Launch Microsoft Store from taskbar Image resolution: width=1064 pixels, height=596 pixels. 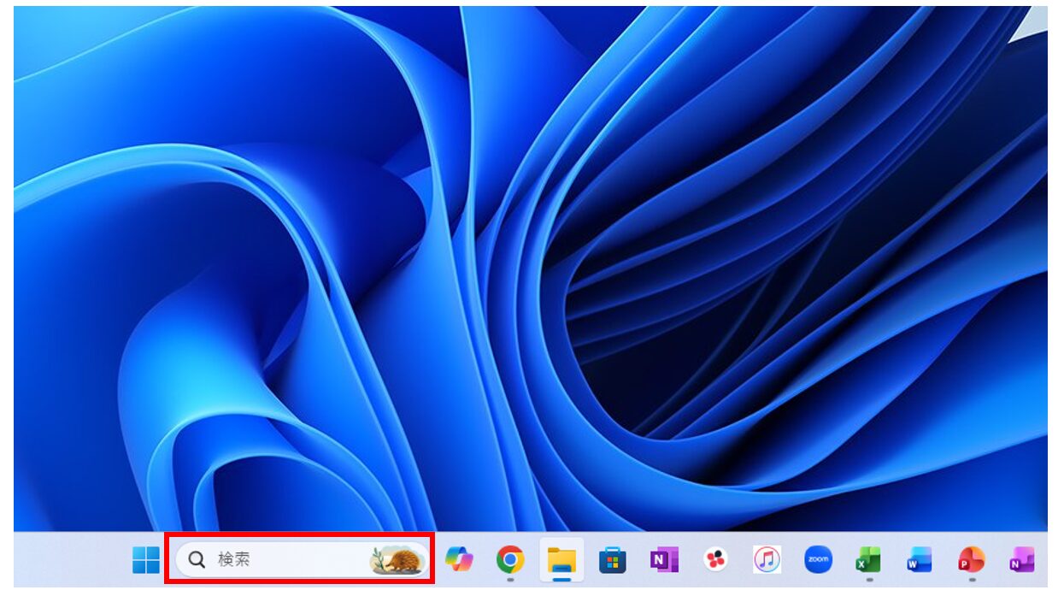click(613, 560)
